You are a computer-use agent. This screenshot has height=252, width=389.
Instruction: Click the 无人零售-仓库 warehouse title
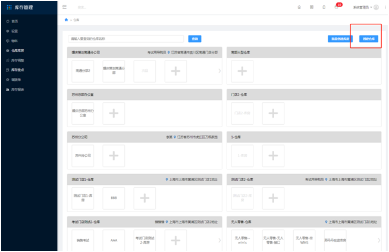tap(241, 222)
